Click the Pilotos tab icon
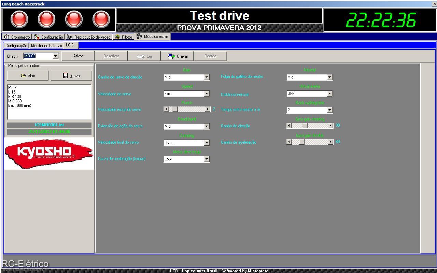The width and height of the screenshot is (437, 273). coord(117,37)
